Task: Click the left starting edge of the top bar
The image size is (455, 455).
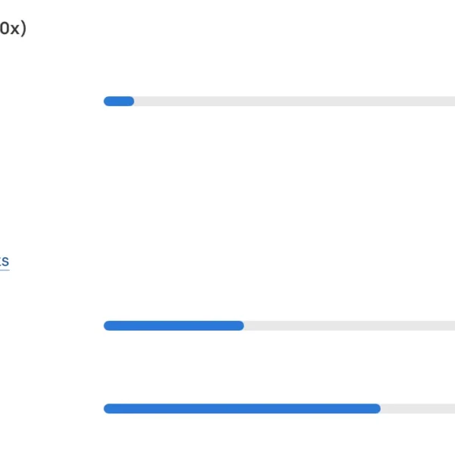Action: [106, 102]
